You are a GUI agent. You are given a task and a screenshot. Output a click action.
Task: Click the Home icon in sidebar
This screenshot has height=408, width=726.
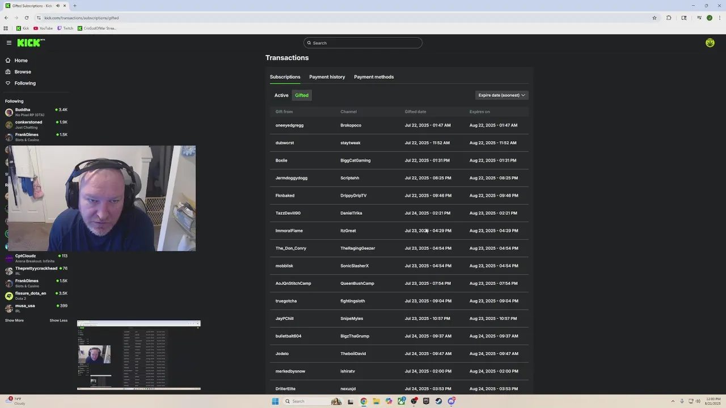pyautogui.click(x=8, y=60)
